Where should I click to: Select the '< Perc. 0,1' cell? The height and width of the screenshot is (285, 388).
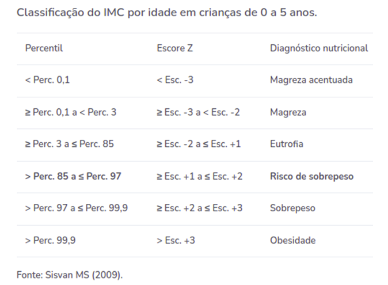[x=47, y=80]
